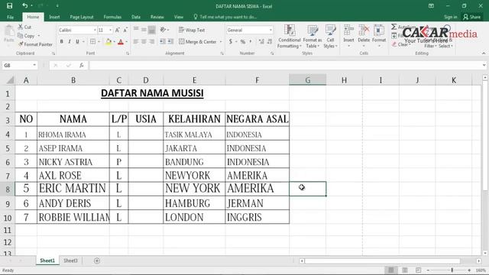Add a new sheet with the plus icon
The image size is (489, 275).
tap(97, 260)
